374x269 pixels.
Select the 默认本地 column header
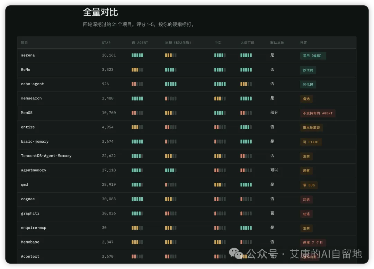[x=277, y=43]
